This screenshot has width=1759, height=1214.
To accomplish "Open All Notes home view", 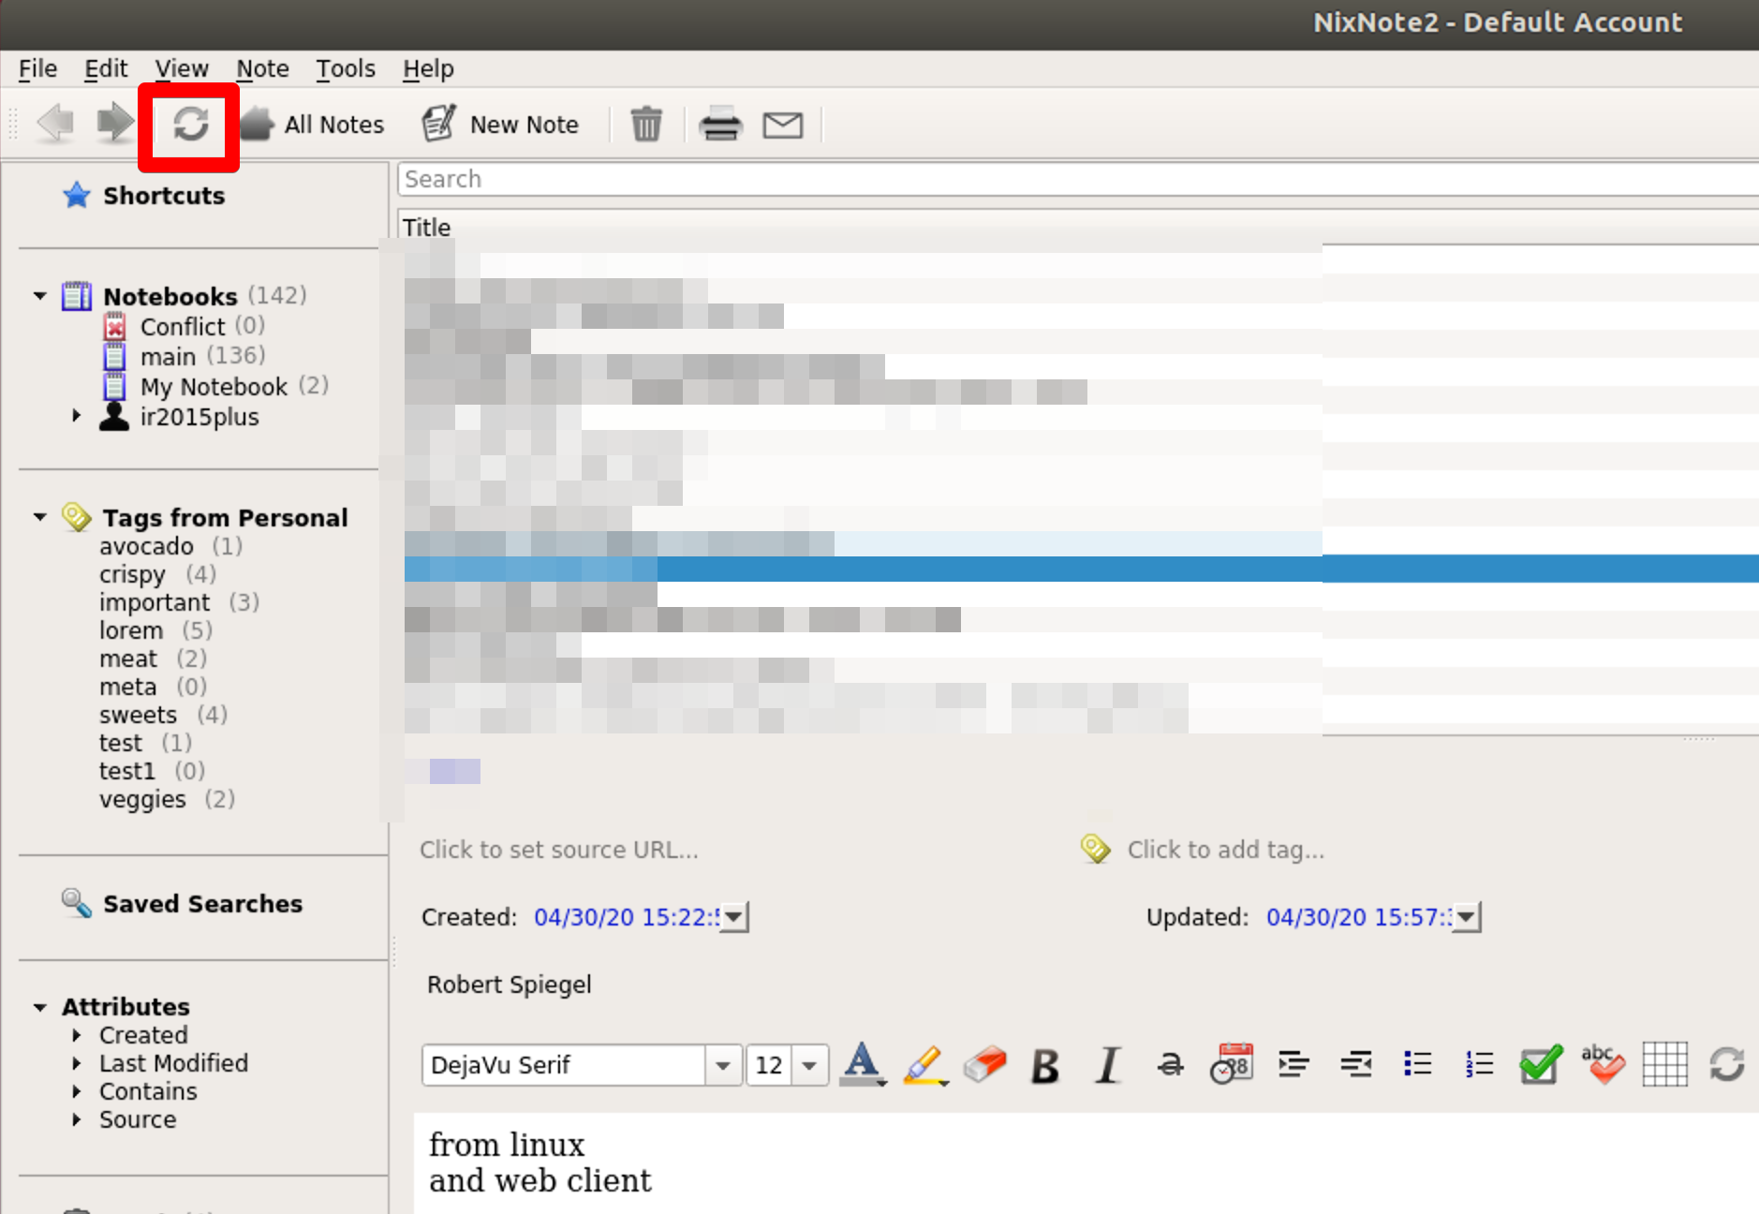I will 313,124.
